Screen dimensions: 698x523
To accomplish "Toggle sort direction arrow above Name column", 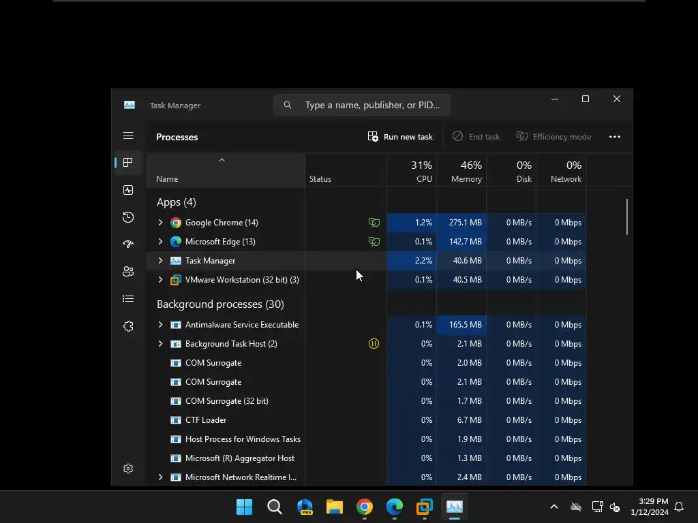I will [x=222, y=160].
